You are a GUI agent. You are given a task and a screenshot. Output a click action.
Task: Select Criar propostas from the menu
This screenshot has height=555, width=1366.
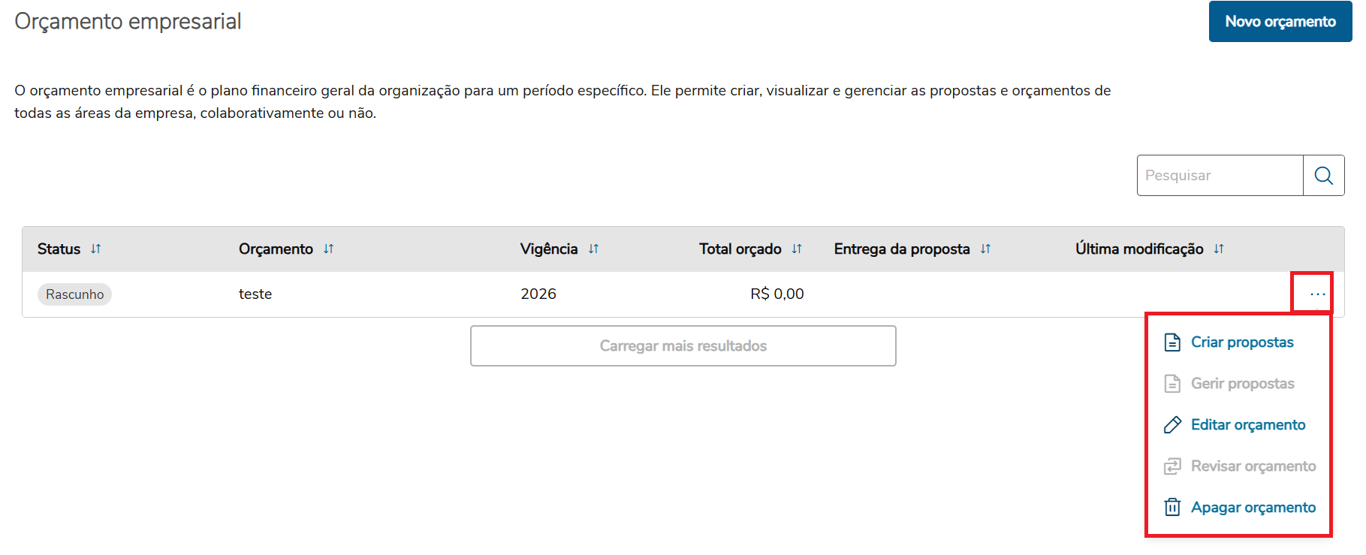click(x=1242, y=342)
